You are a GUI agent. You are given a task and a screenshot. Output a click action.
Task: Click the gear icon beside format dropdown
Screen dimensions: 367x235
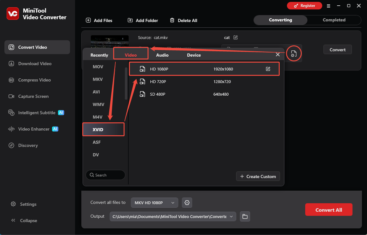(x=187, y=203)
